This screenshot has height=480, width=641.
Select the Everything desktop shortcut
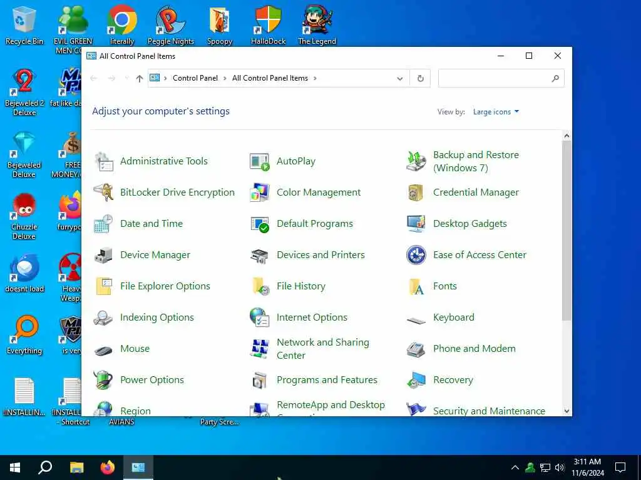(24, 335)
